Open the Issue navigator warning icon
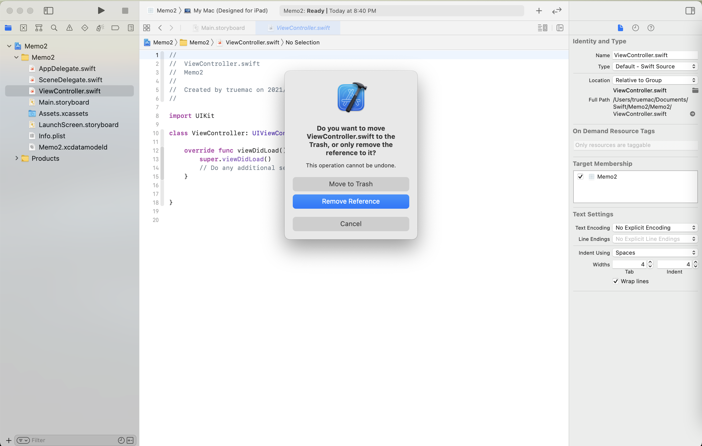This screenshot has width=702, height=446. (x=69, y=28)
